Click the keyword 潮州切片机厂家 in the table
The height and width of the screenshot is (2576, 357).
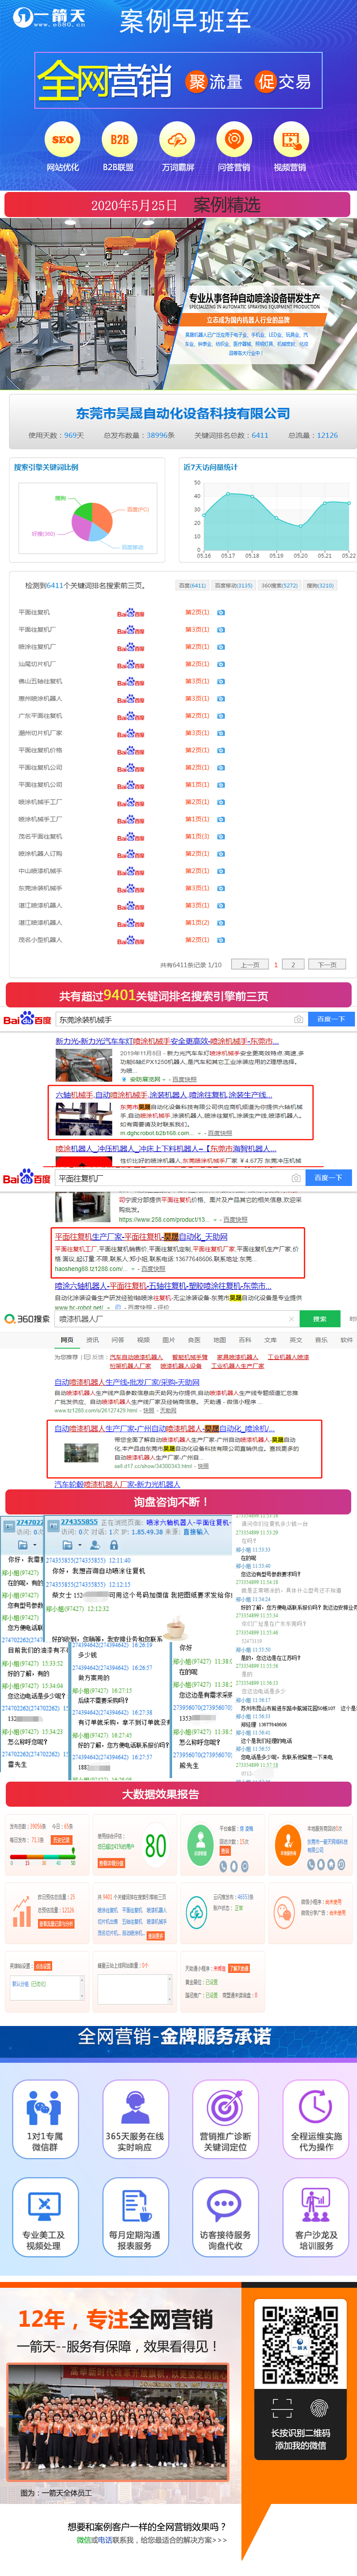(40, 733)
